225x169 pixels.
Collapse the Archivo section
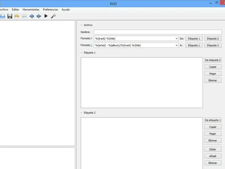[x=81, y=25]
